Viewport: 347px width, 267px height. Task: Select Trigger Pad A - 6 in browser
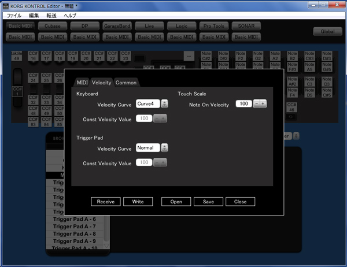pos(75,219)
